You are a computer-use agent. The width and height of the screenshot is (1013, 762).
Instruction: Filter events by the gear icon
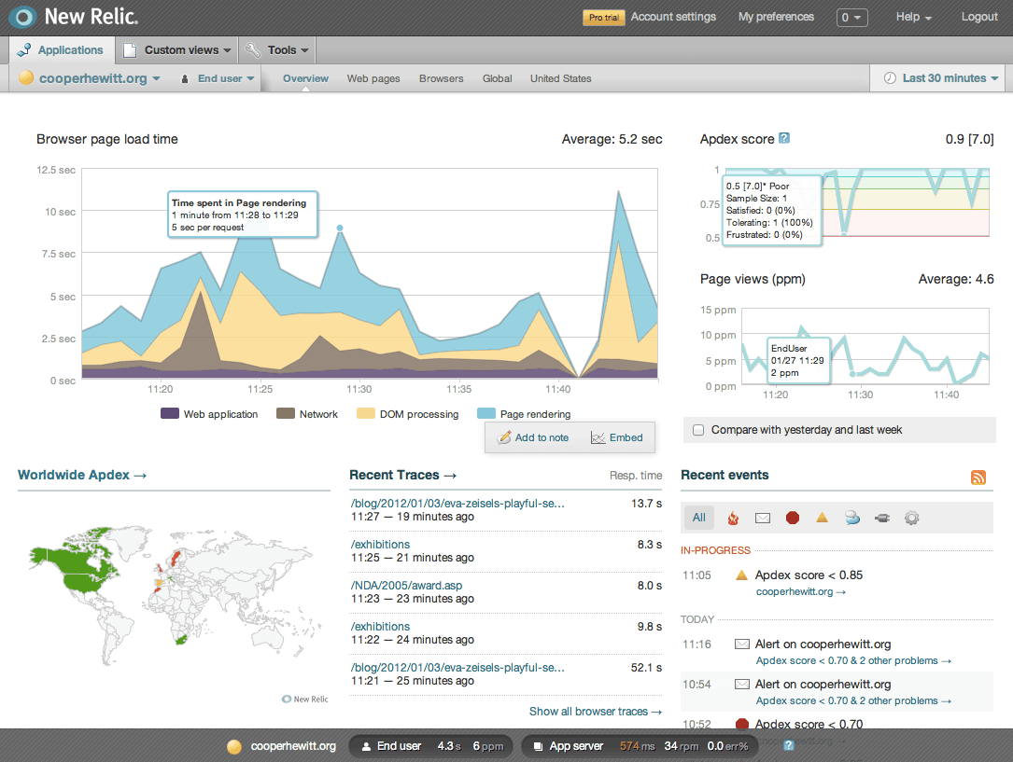click(911, 518)
